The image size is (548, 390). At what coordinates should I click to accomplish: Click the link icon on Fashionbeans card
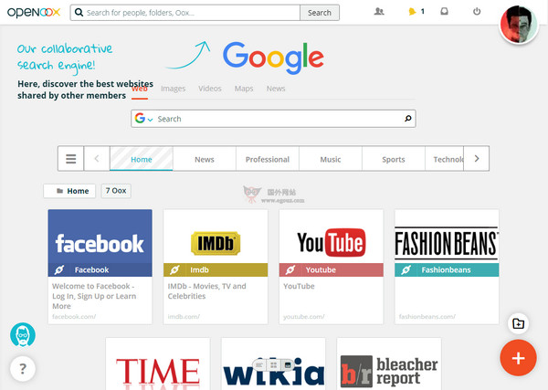coord(406,269)
